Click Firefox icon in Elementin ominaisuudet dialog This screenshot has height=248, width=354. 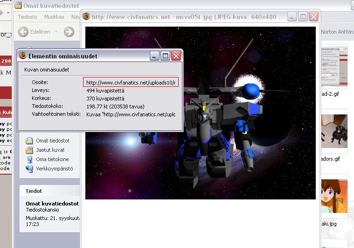click(23, 56)
